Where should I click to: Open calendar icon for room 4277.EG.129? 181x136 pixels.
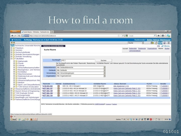tap(58, 93)
